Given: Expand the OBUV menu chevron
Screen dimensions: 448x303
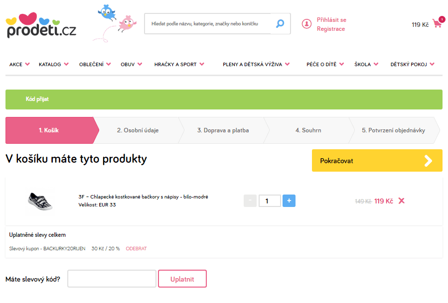Looking at the screenshot, I should (x=140, y=64).
